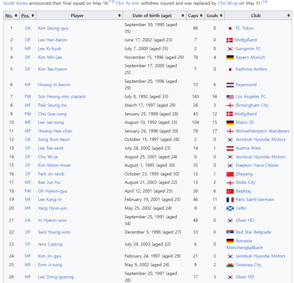This screenshot has height=283, width=294.
Task: Open Lee Kang-in player page
Action: click(50, 199)
